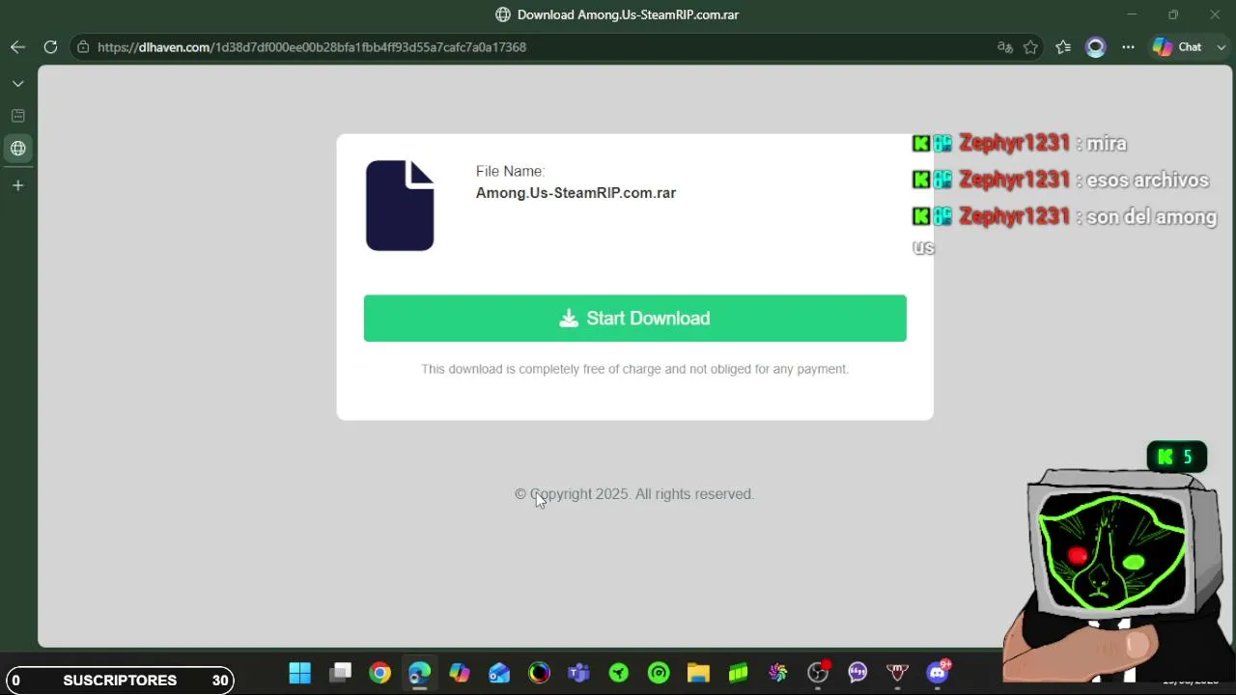Reload the dlhaven download page
This screenshot has height=695, width=1236.
click(50, 47)
